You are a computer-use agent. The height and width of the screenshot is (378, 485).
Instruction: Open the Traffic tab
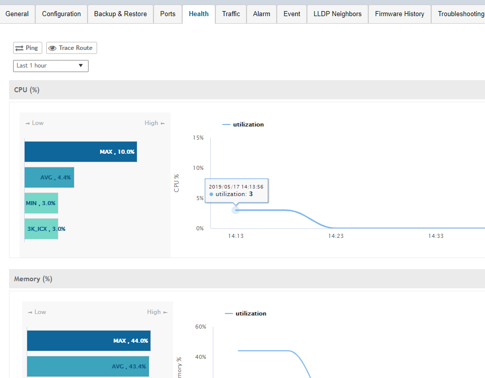click(231, 14)
